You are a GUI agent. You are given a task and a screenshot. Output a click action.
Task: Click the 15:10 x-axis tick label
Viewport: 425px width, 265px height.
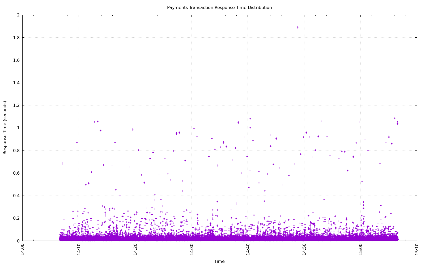(417, 250)
